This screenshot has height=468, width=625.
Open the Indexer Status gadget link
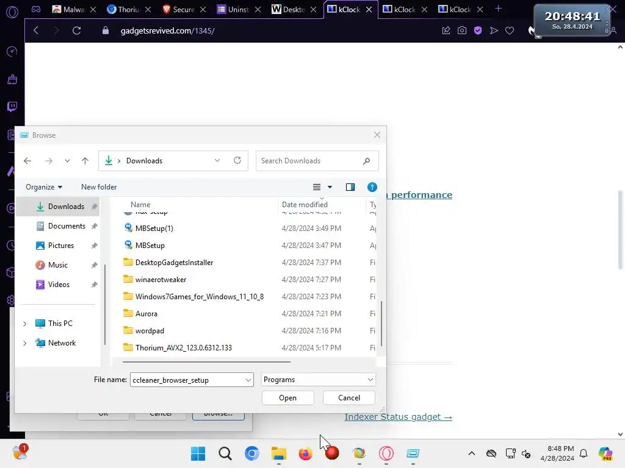point(398,417)
